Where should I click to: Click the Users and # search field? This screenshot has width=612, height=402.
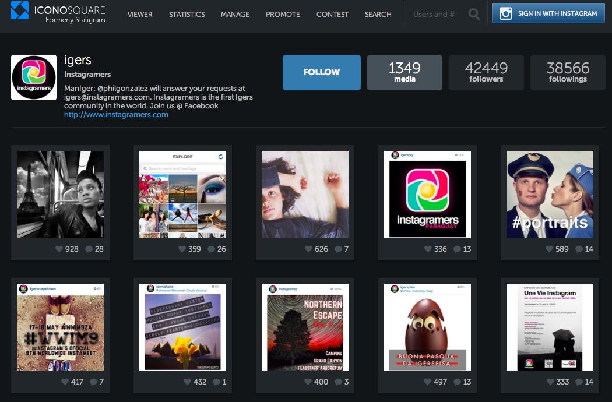coord(435,15)
